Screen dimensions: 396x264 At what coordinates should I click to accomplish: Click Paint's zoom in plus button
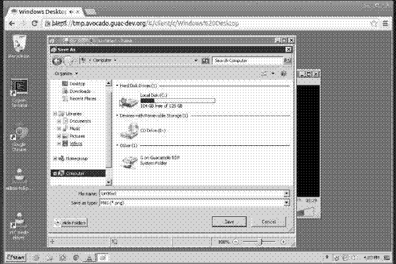[284, 242]
